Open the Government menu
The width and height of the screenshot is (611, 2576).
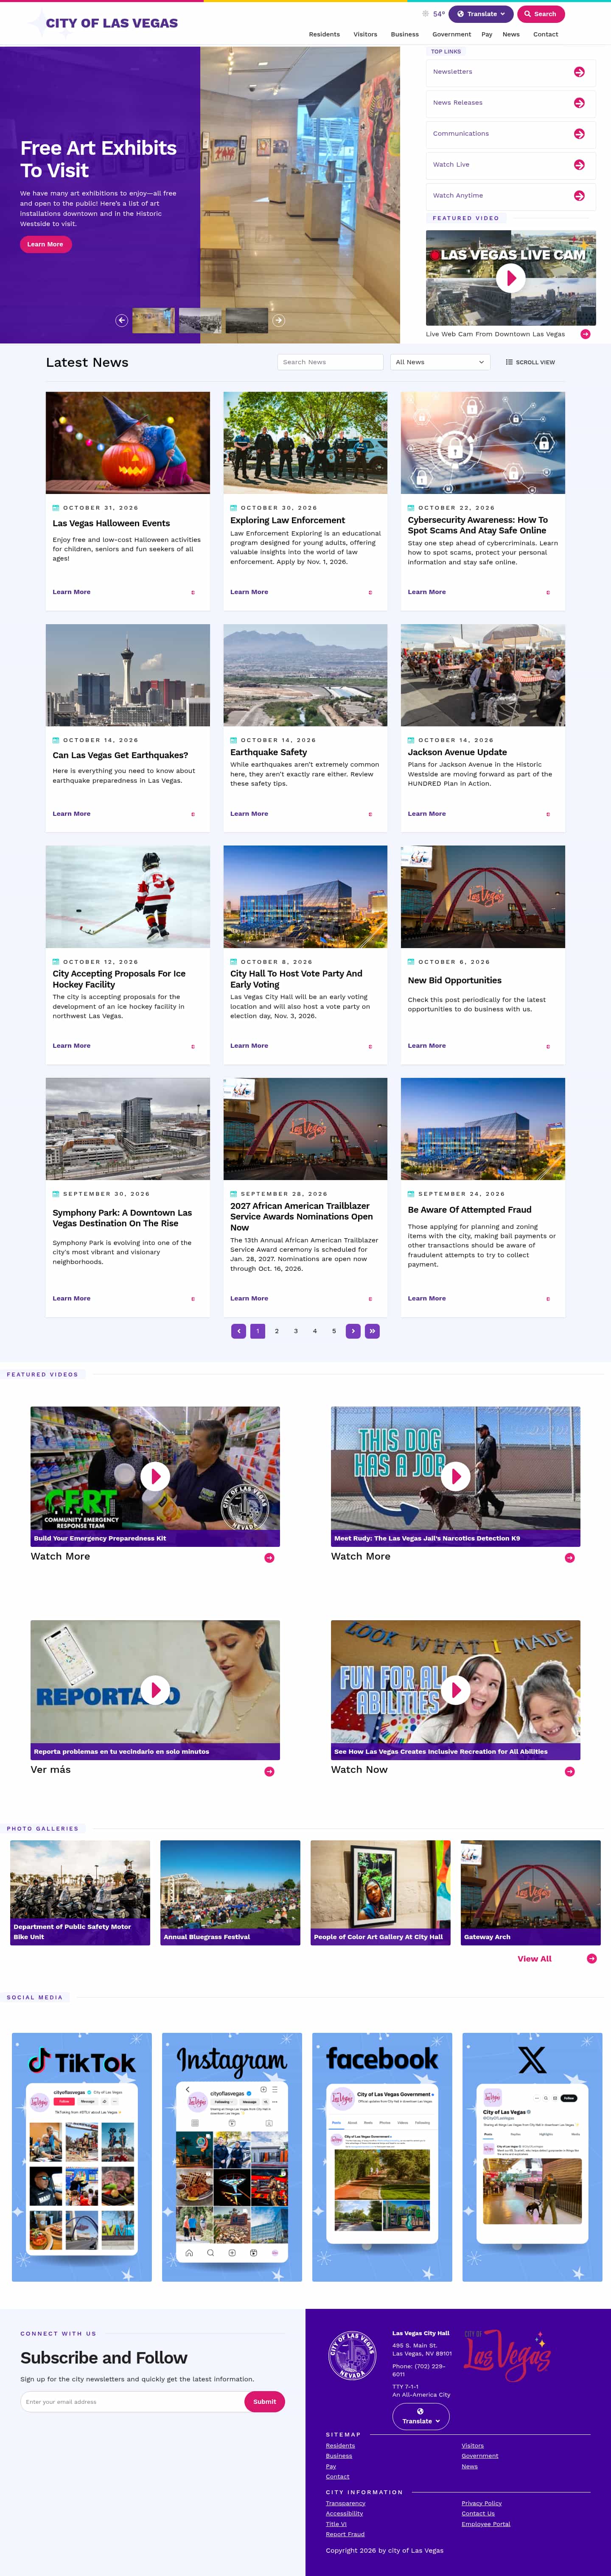coord(452,34)
